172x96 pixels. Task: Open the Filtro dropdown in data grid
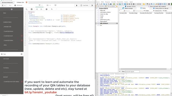click(x=165, y=11)
